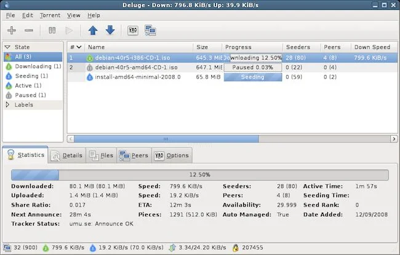Image resolution: width=400 pixels, height=255 pixels.
Task: Switch to the Statistics tab
Action: click(25, 155)
